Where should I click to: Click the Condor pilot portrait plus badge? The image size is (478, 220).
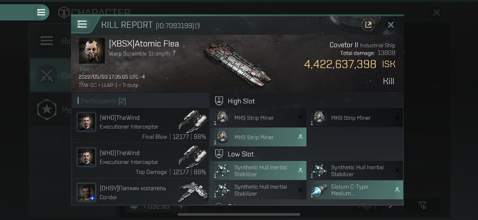tap(92, 198)
